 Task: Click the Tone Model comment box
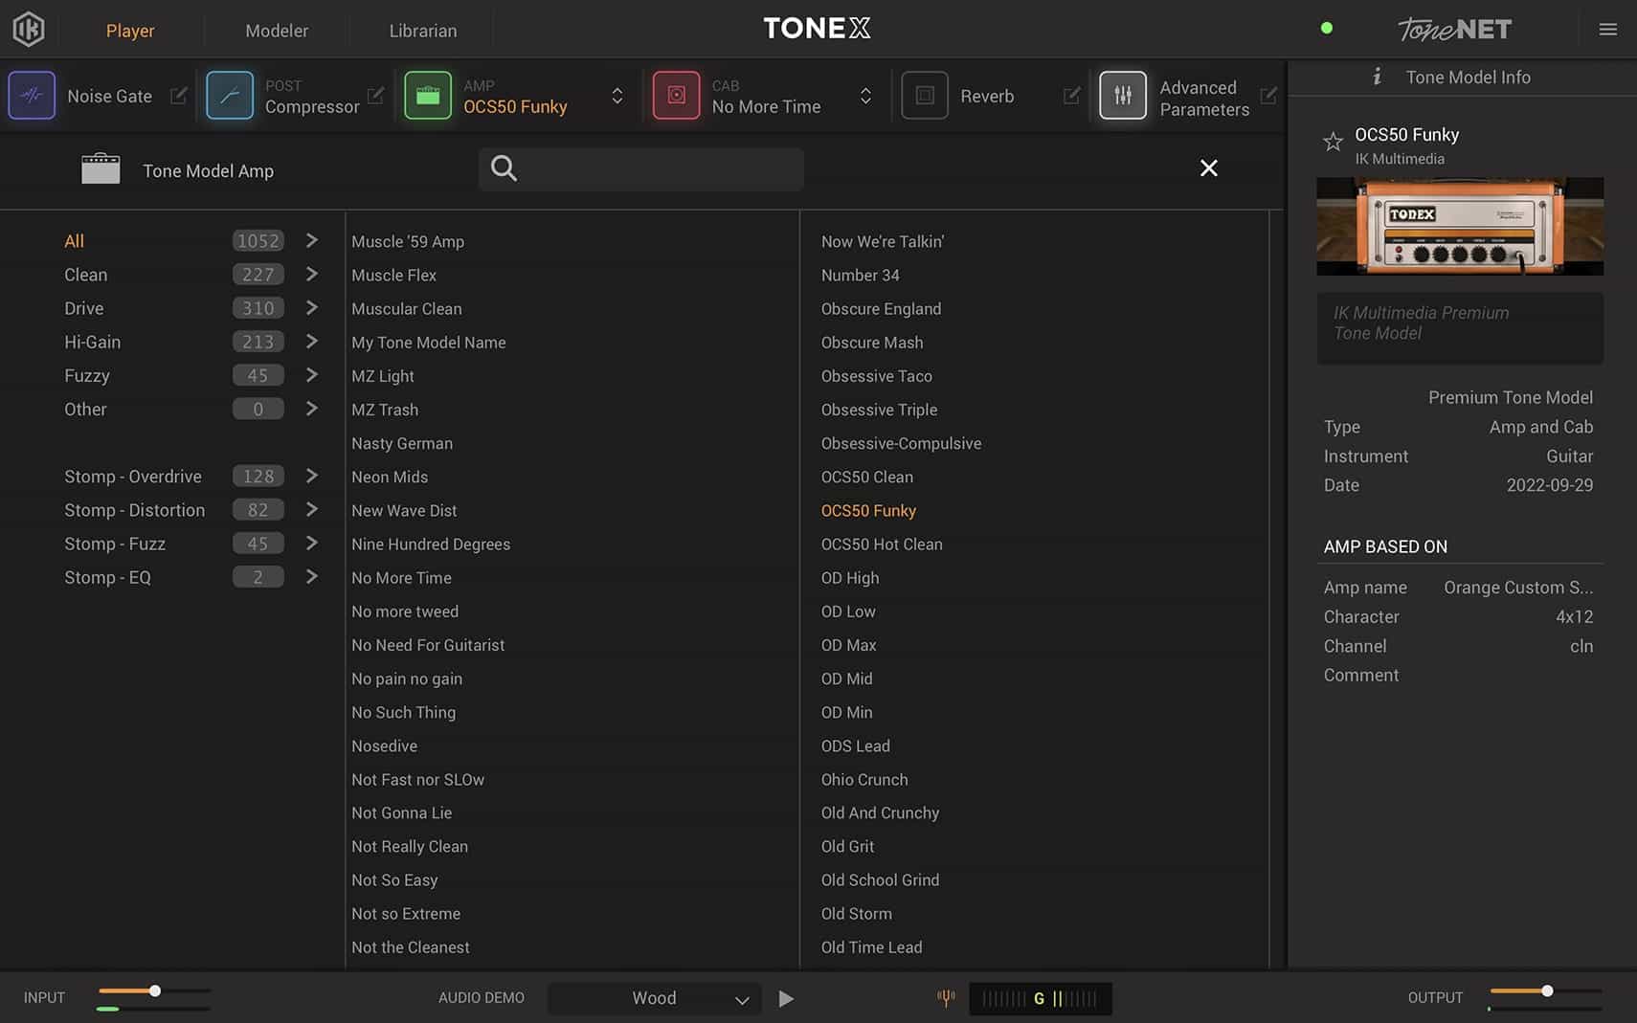(1460, 327)
